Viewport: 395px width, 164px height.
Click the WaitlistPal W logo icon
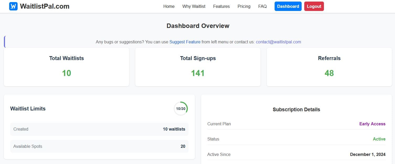point(13,6)
